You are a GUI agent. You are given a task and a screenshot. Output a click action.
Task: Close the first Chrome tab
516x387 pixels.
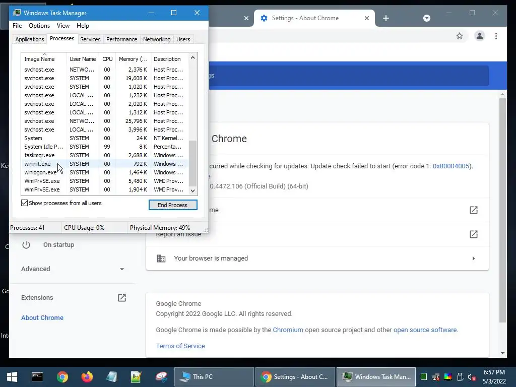click(x=246, y=18)
